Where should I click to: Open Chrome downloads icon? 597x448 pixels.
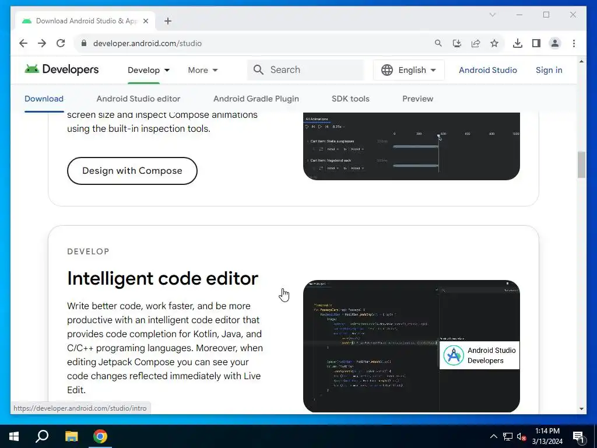[518, 43]
